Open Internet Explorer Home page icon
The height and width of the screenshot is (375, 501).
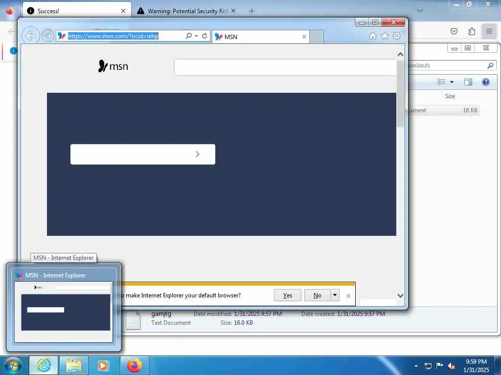[372, 36]
